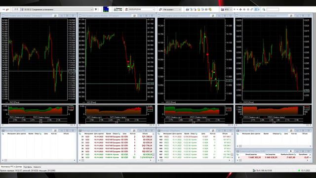This screenshot has width=316, height=178.
Task: Open the account code combo box
Action: [x=142, y=9]
